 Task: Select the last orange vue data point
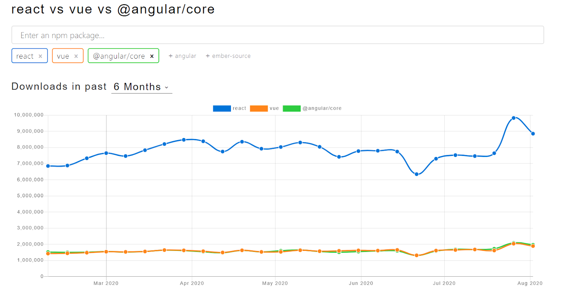(533, 246)
